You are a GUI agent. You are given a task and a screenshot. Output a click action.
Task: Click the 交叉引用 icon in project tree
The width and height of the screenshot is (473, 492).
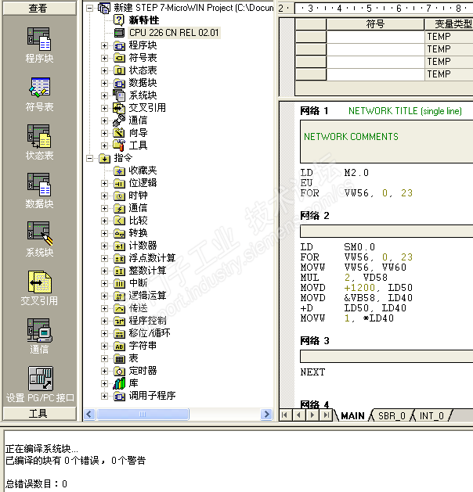[119, 108]
